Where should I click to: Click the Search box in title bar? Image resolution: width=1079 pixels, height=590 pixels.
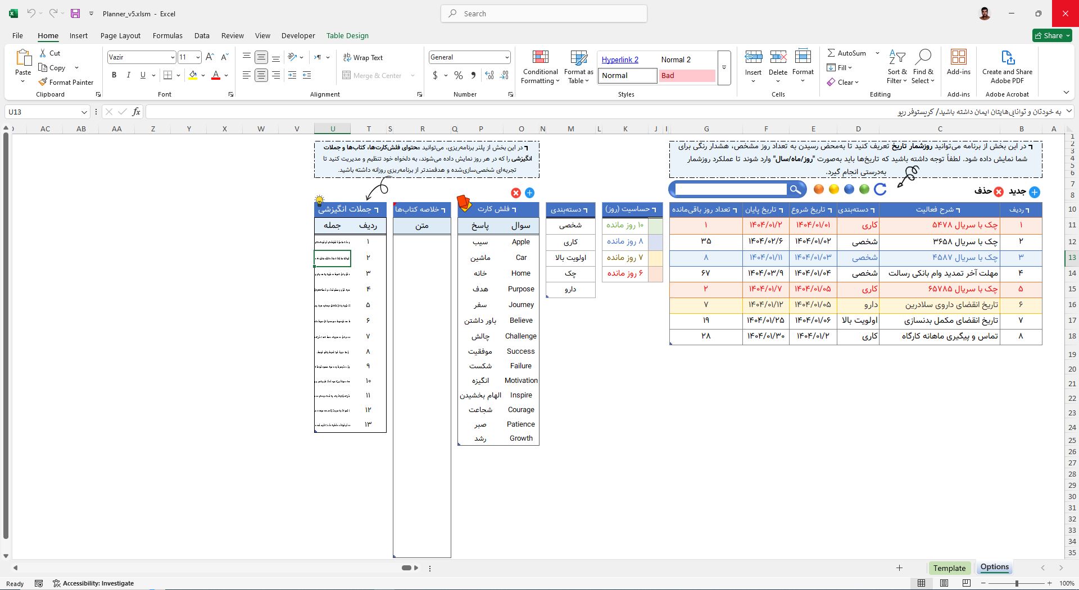click(x=544, y=13)
